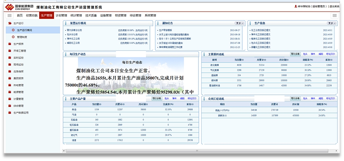This screenshot has height=161, width=344.
Task: Open 化工公司日报已提交 entry
Action: click(x=261, y=30)
